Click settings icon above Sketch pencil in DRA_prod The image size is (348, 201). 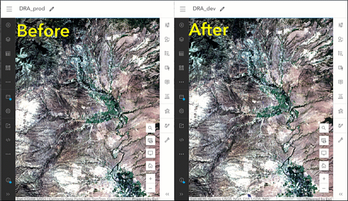167,111
